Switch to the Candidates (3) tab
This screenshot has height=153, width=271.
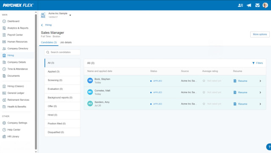(x=49, y=43)
